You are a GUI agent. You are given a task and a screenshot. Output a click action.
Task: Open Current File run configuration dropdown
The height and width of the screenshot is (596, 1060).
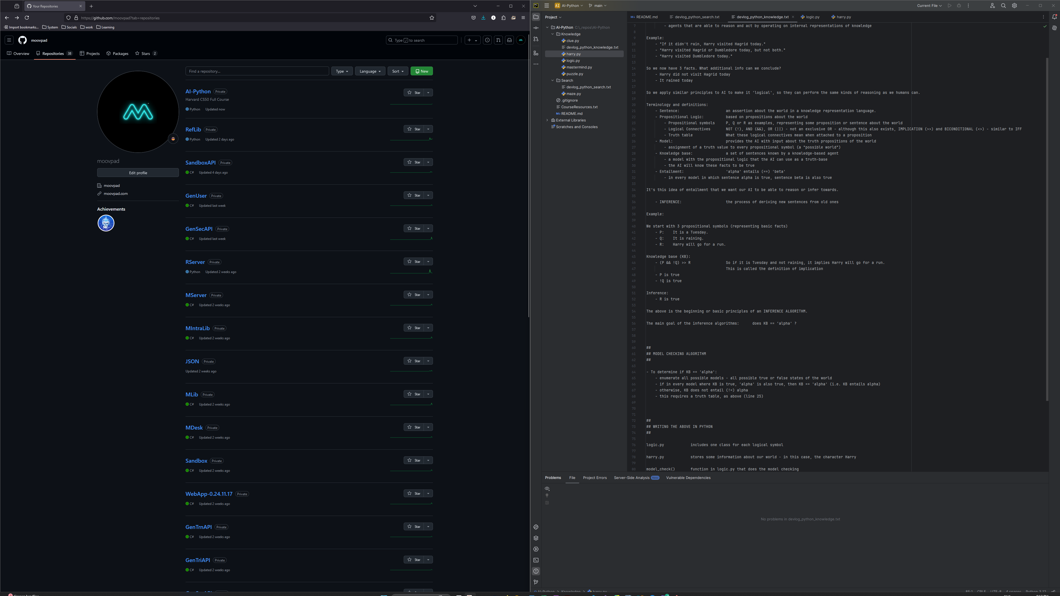pyautogui.click(x=929, y=6)
